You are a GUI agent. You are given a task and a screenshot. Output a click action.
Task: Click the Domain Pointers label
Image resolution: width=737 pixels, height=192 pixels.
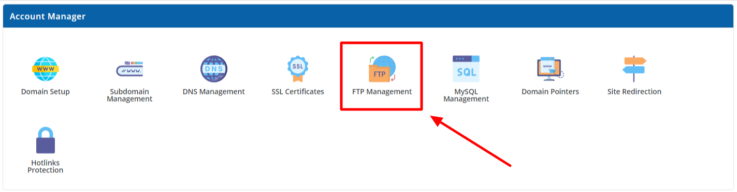point(550,92)
